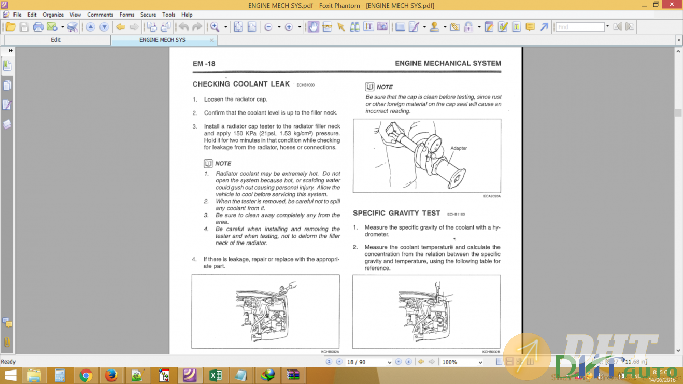Open the Organize menu
Image resolution: width=683 pixels, height=384 pixels.
[53, 15]
